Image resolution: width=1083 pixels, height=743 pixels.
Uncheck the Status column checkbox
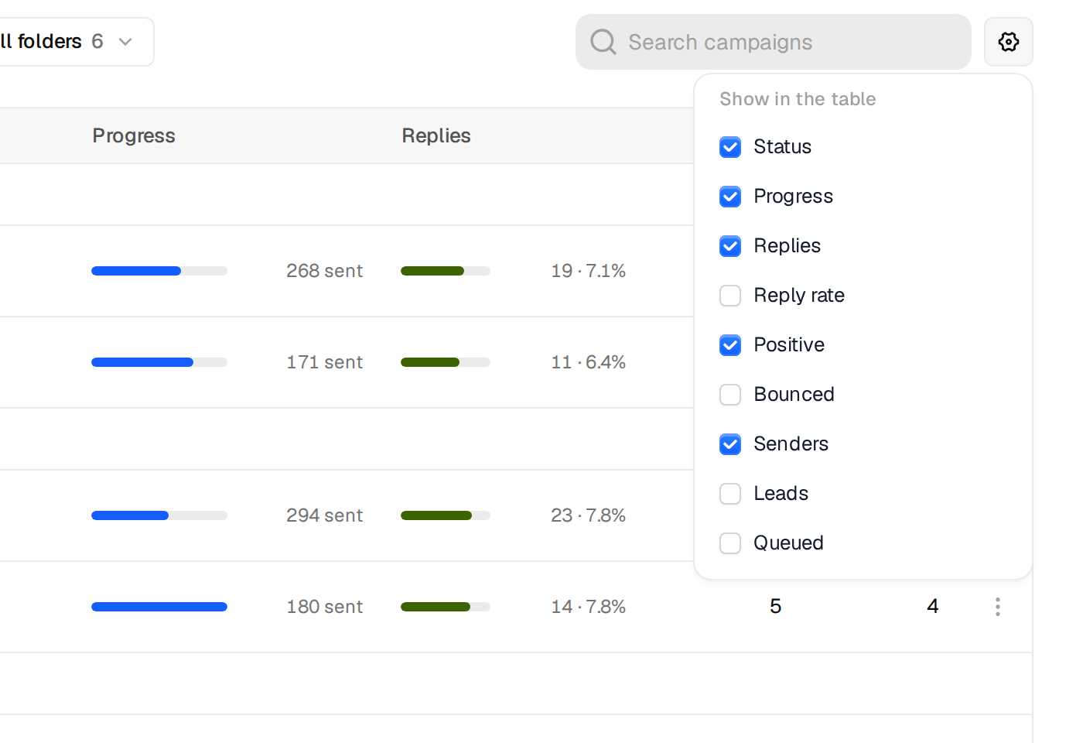[730, 147]
